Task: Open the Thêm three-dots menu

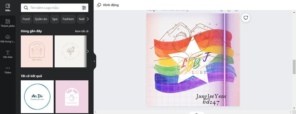Action: point(8,68)
